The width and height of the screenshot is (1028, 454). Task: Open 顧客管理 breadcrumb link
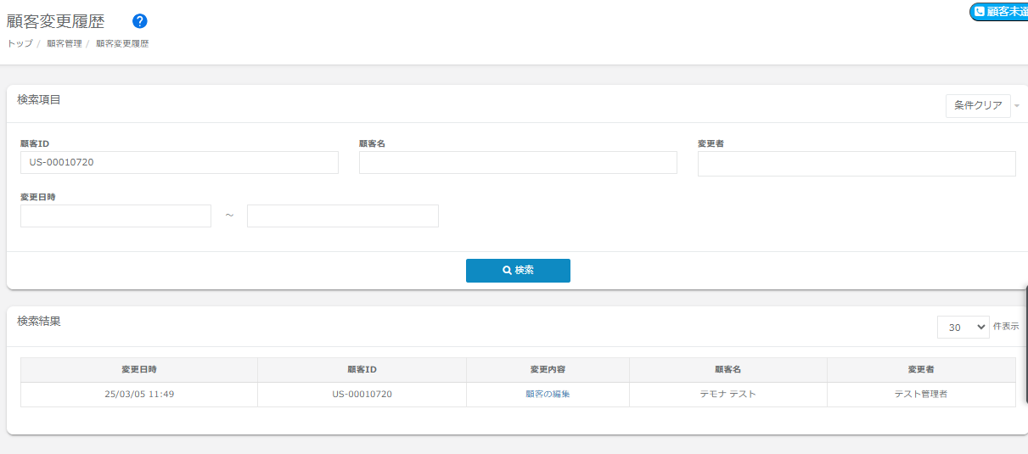pyautogui.click(x=65, y=43)
